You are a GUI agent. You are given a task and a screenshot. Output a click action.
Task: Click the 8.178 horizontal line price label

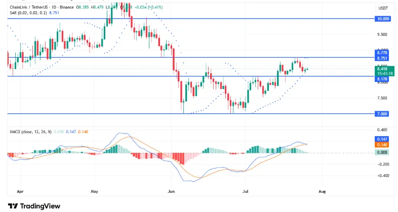pyautogui.click(x=382, y=79)
